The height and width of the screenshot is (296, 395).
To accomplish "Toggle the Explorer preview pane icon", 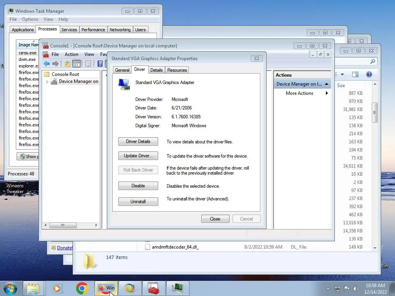I will click(355, 74).
